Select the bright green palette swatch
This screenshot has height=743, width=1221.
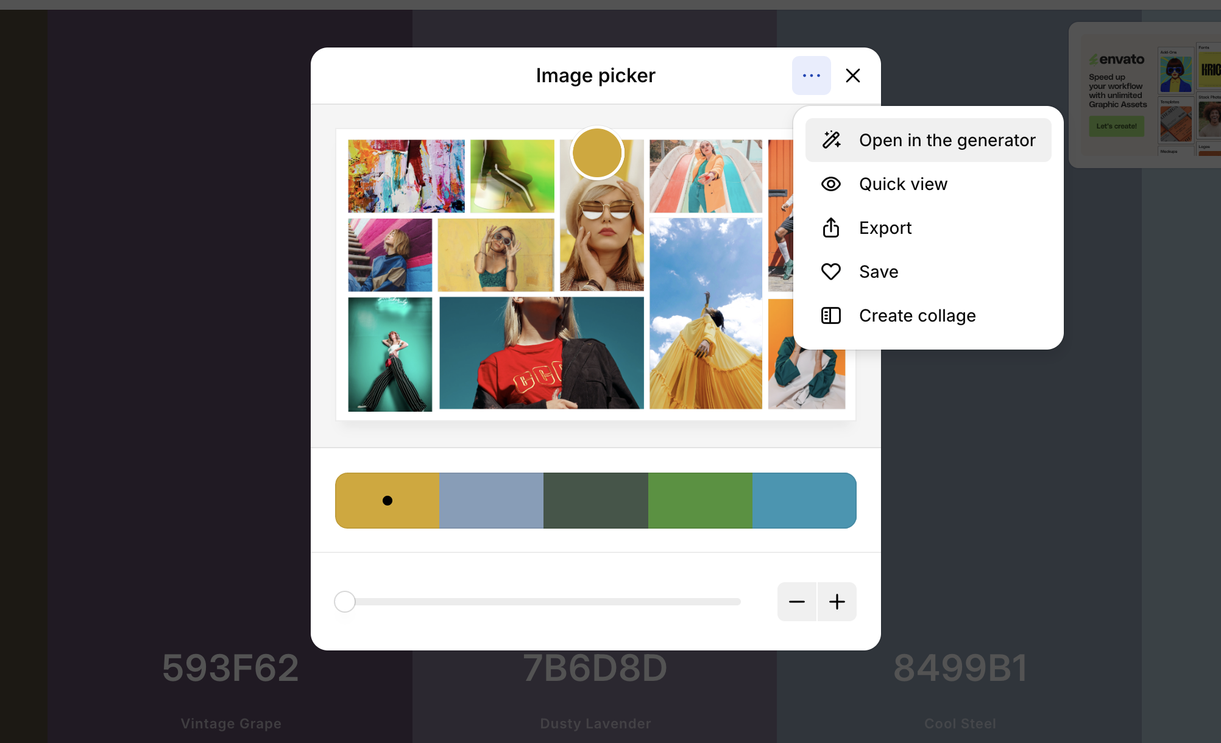coord(700,501)
